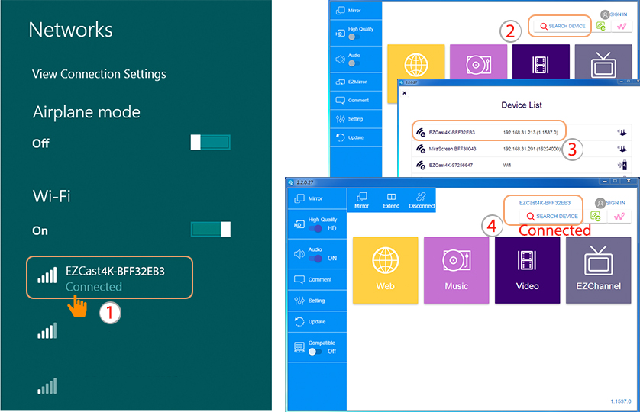The height and width of the screenshot is (412, 640).
Task: Toggle High Quality HD switch in front window
Action: point(315,228)
